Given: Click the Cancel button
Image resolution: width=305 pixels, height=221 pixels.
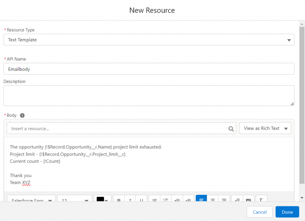Looking at the screenshot, I should click(259, 212).
